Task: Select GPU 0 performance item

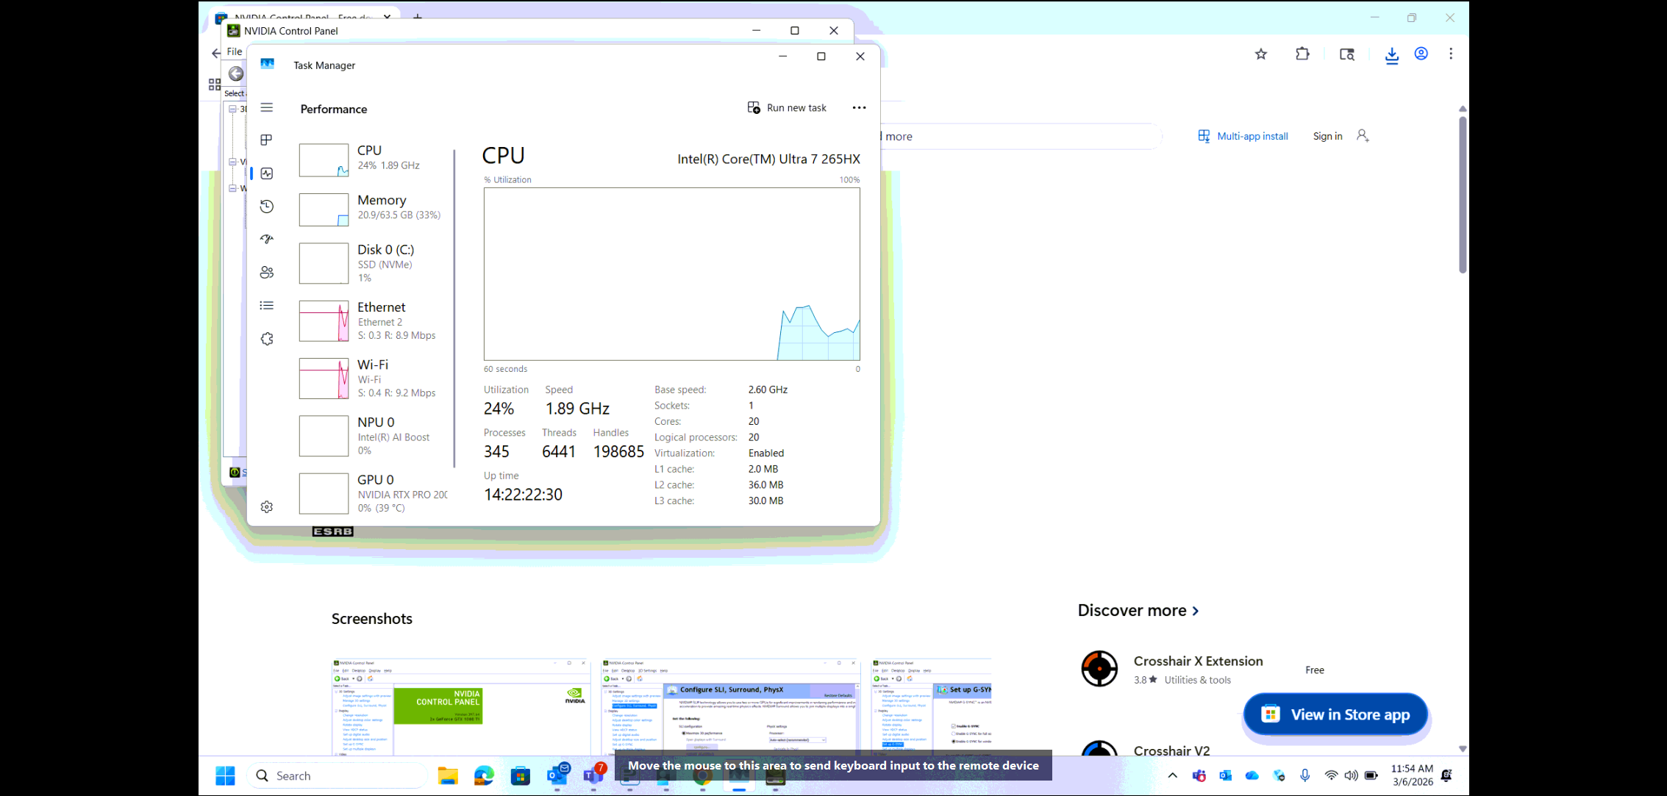Action: (371, 492)
